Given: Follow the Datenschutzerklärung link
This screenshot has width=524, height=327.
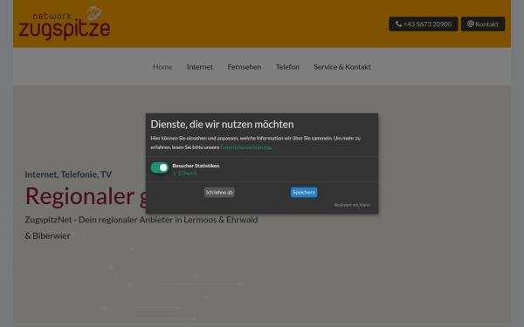Looking at the screenshot, I should pos(245,147).
